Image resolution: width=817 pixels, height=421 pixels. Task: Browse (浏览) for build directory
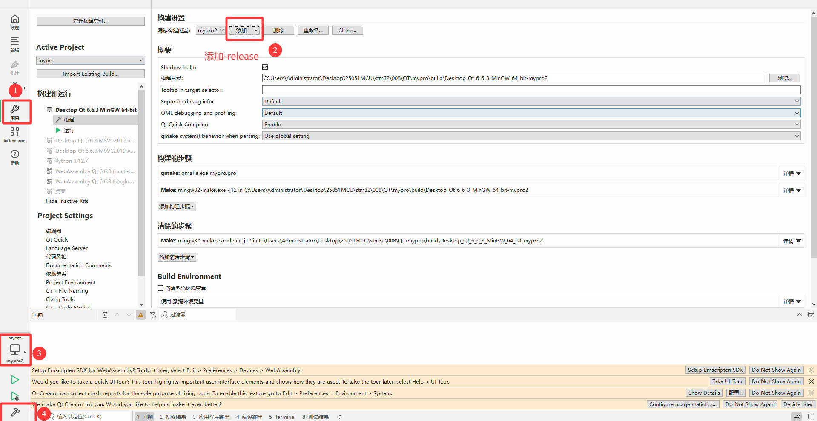pos(785,78)
